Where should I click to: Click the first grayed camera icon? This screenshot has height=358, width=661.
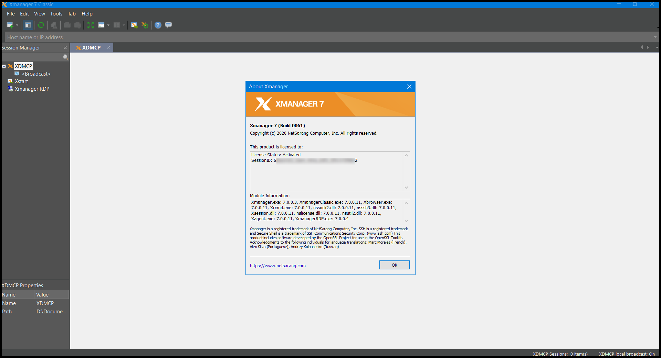click(x=67, y=25)
